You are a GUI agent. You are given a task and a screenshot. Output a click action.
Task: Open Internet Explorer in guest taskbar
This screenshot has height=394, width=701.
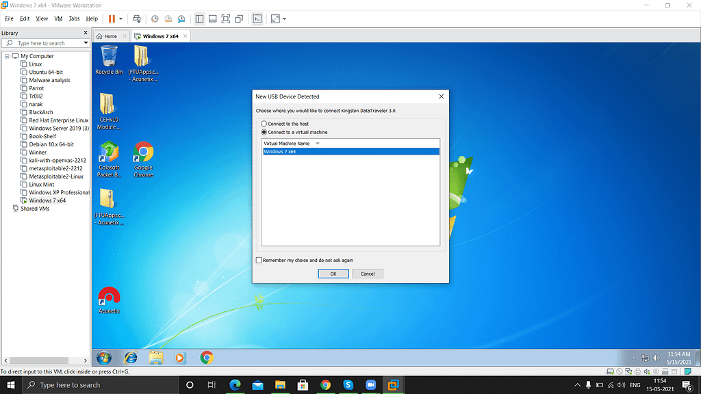[x=131, y=358]
